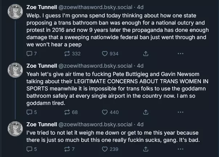Repost the post with 68 reposts

tap(67, 112)
